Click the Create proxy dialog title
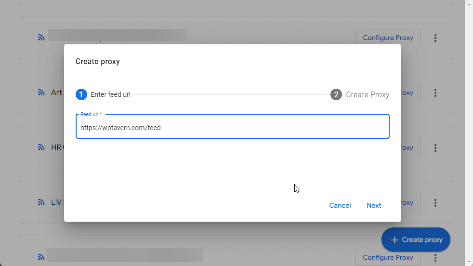The image size is (473, 266). coord(97,61)
